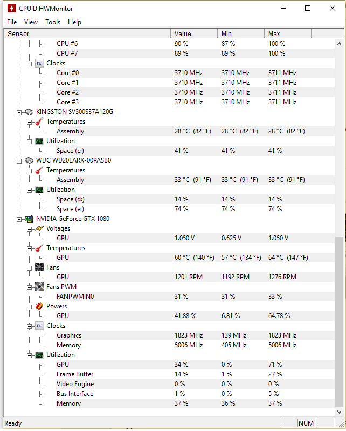346x431 pixels.
Task: Click the NVIDIA GeForce GTX 1080 graphics card icon
Action: coord(29,219)
